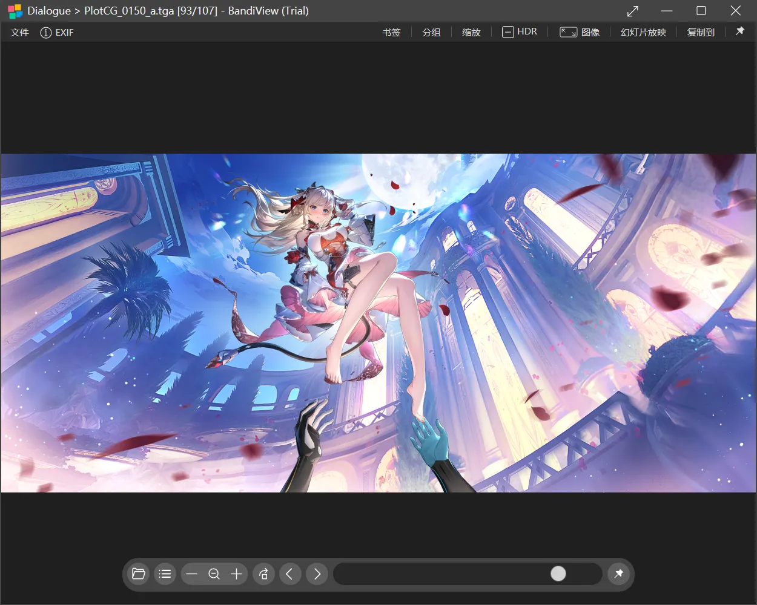Rotate the image using the rotate icon
Image resolution: width=757 pixels, height=605 pixels.
[263, 574]
